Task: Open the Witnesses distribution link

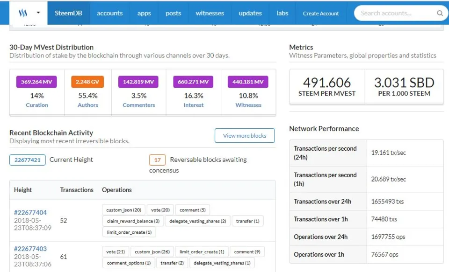Action: [248, 105]
